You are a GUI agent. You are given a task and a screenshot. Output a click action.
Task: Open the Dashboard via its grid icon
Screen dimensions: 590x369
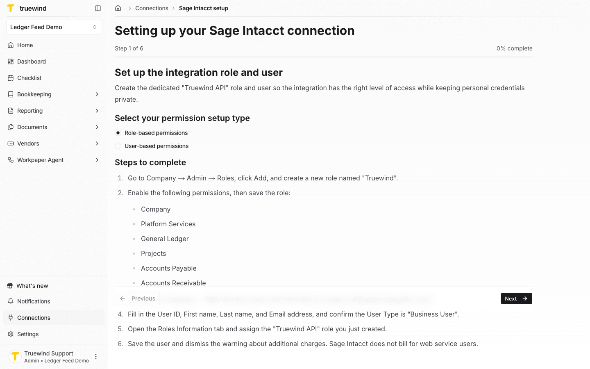pyautogui.click(x=10, y=61)
